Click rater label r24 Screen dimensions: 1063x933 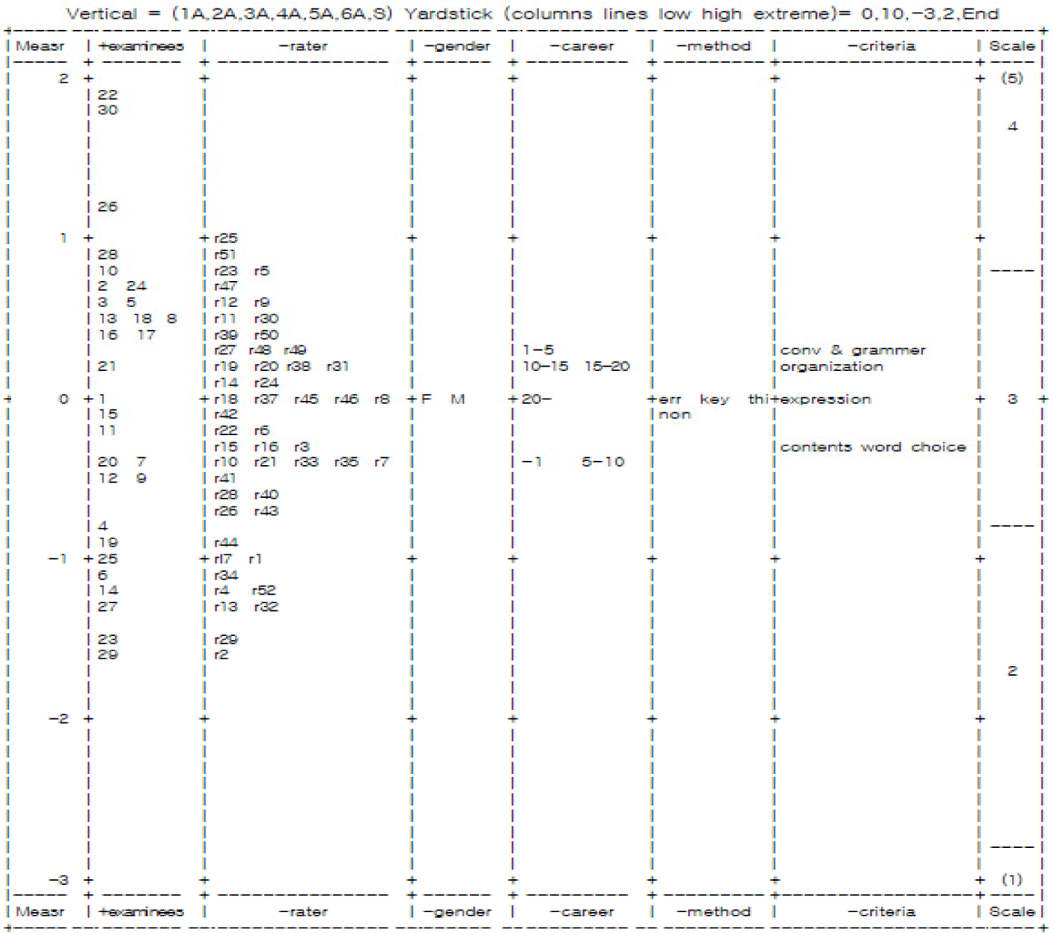(266, 383)
